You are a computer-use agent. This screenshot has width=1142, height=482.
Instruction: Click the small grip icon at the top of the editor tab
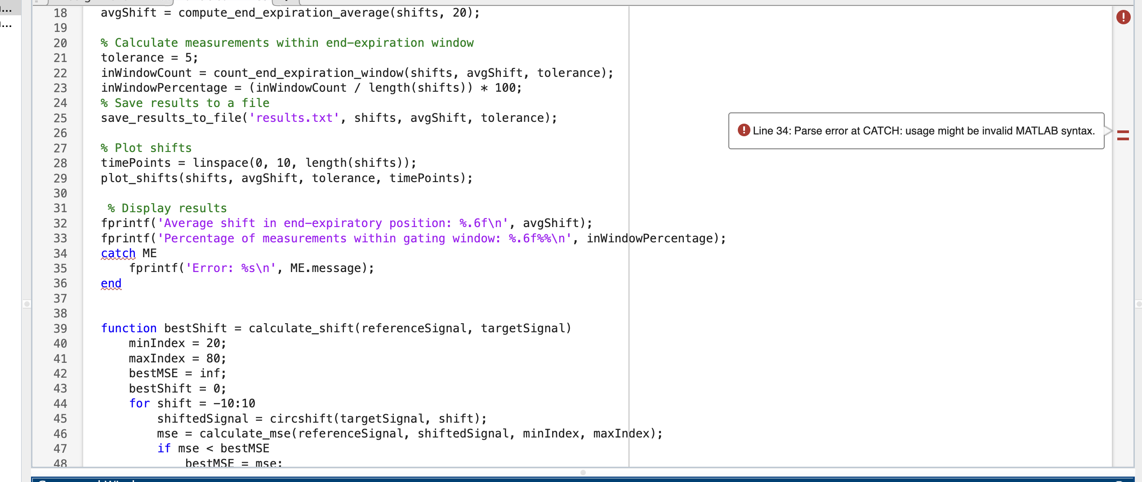[36, 2]
